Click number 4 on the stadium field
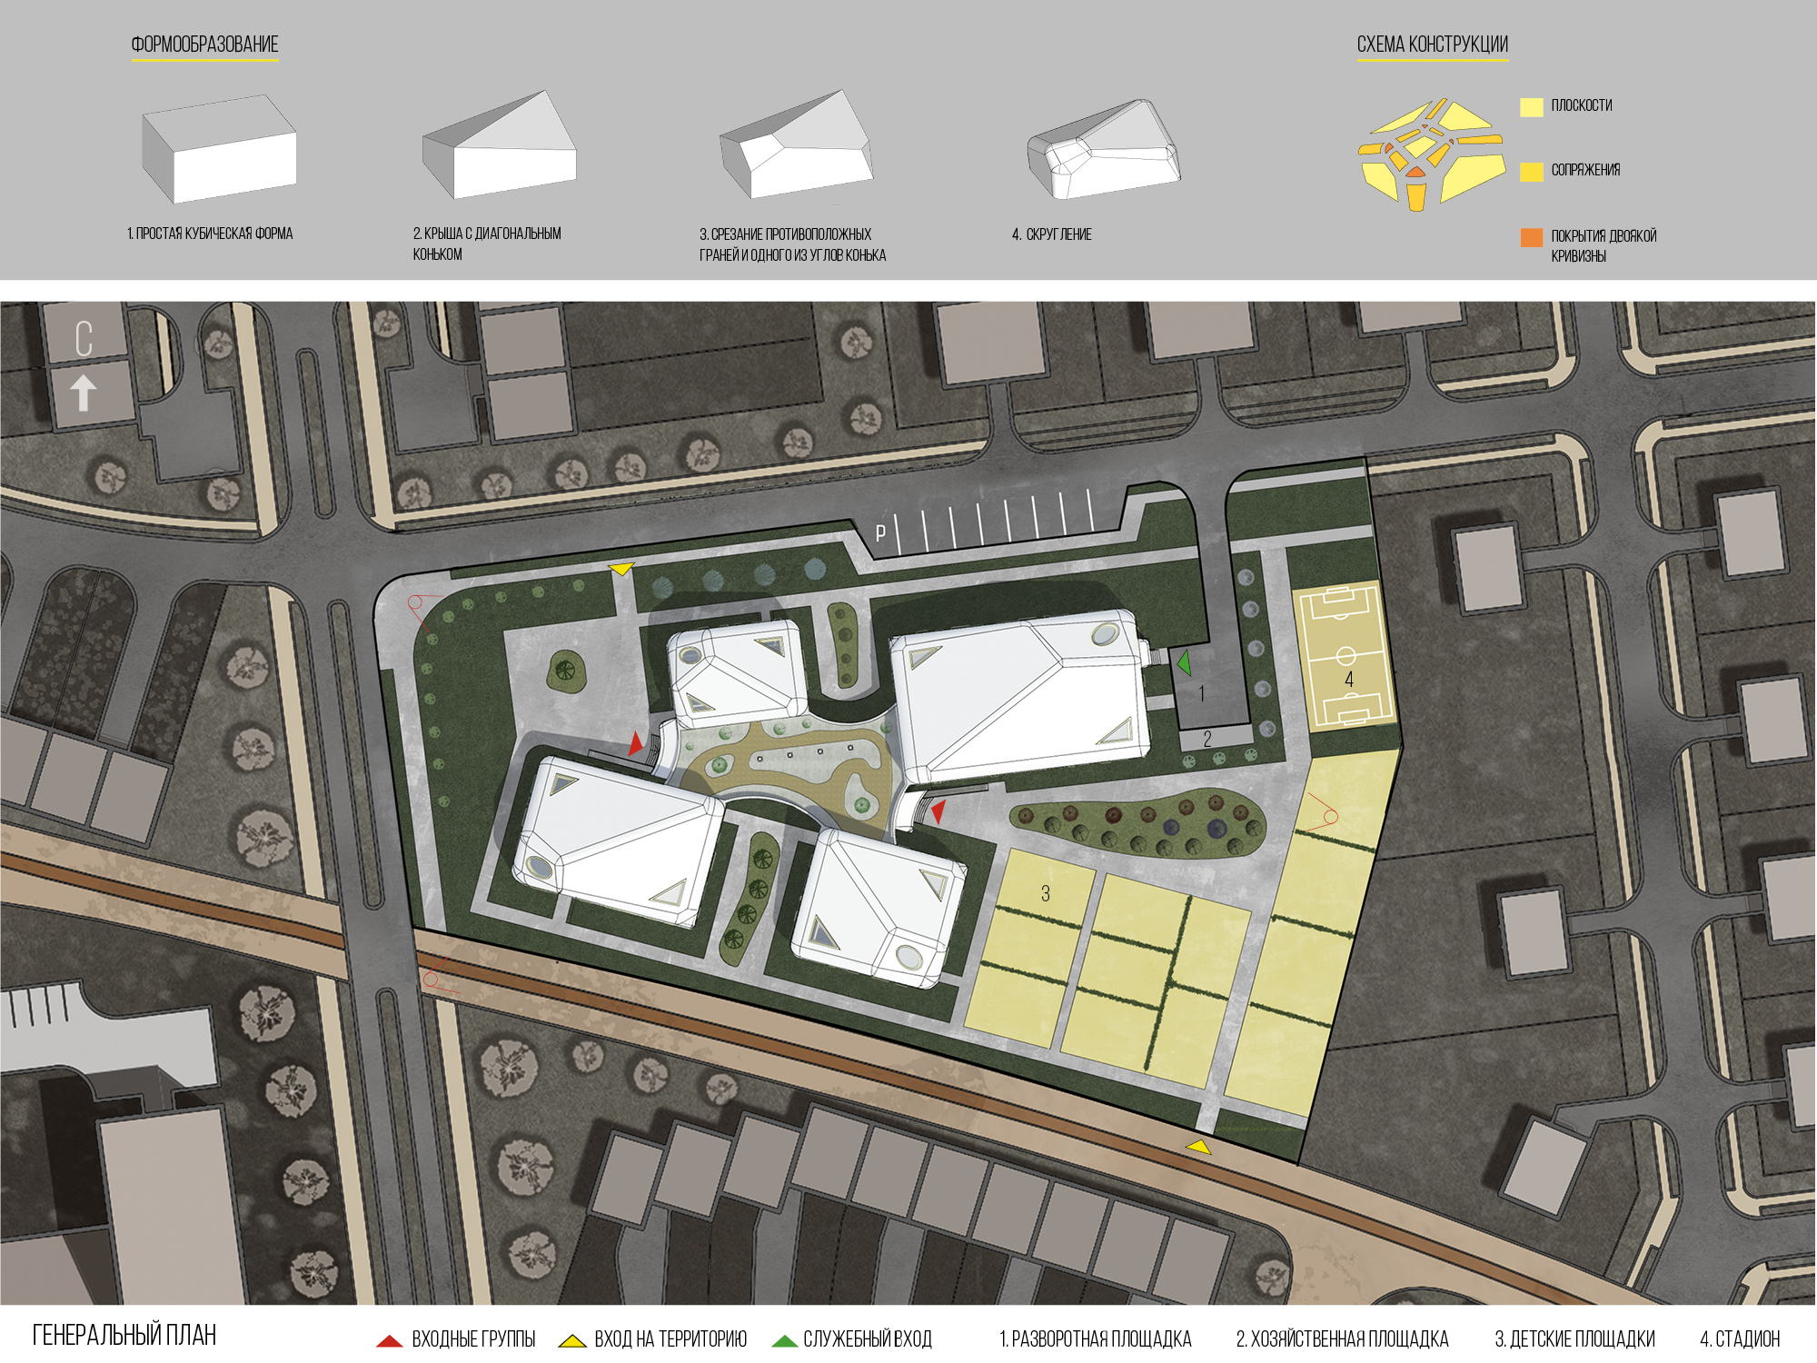1817x1363 pixels. click(1348, 679)
